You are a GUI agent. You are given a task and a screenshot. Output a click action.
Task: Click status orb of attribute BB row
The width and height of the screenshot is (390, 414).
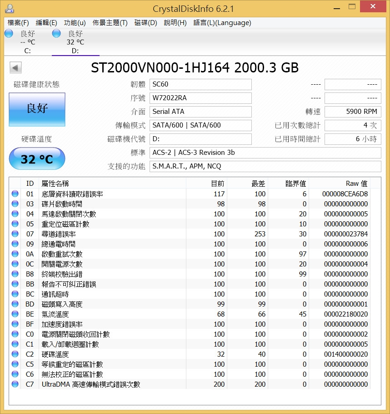coord(15,284)
